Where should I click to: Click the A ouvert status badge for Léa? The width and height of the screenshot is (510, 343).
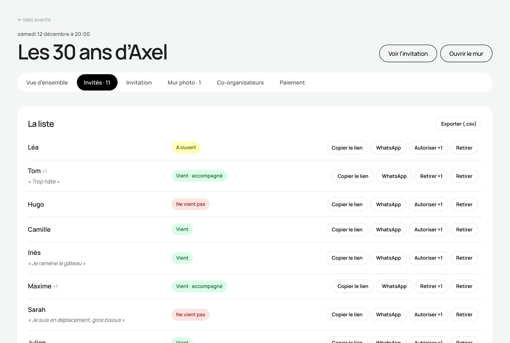[x=186, y=147]
